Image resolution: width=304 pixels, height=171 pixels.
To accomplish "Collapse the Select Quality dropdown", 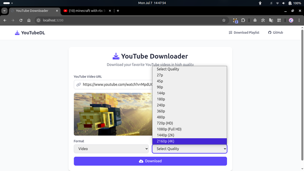I will click(190, 149).
